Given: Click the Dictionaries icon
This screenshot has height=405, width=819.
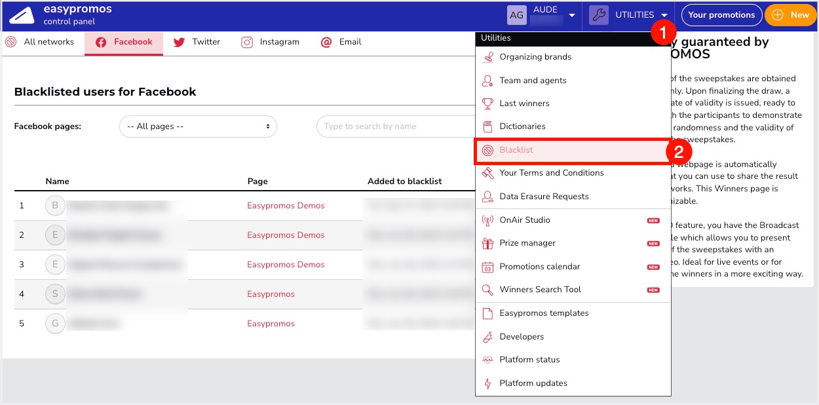Looking at the screenshot, I should pos(487,126).
